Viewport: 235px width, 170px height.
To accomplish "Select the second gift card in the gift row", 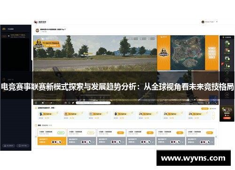I will 74,116.
